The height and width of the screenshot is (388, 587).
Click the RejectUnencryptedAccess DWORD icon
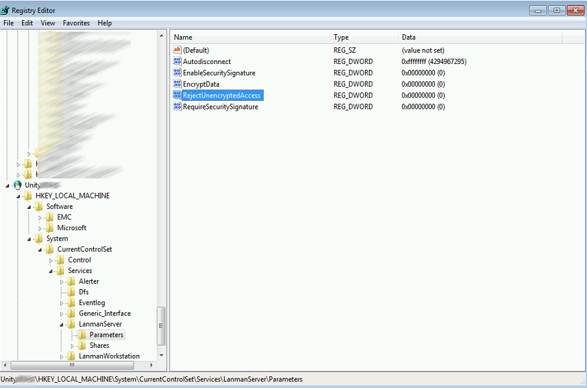click(x=177, y=95)
